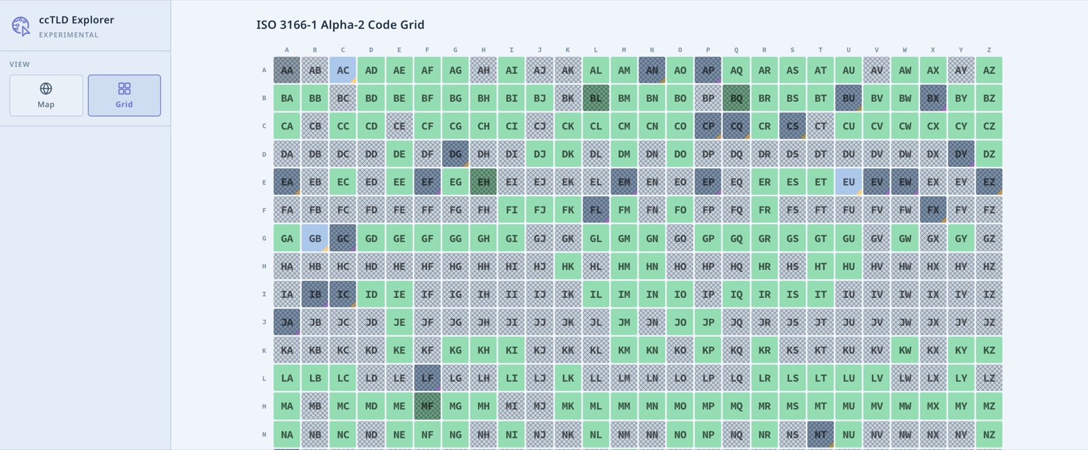Viewport: 1088px width, 450px height.
Task: Open the BQ code cell
Action: (x=736, y=98)
